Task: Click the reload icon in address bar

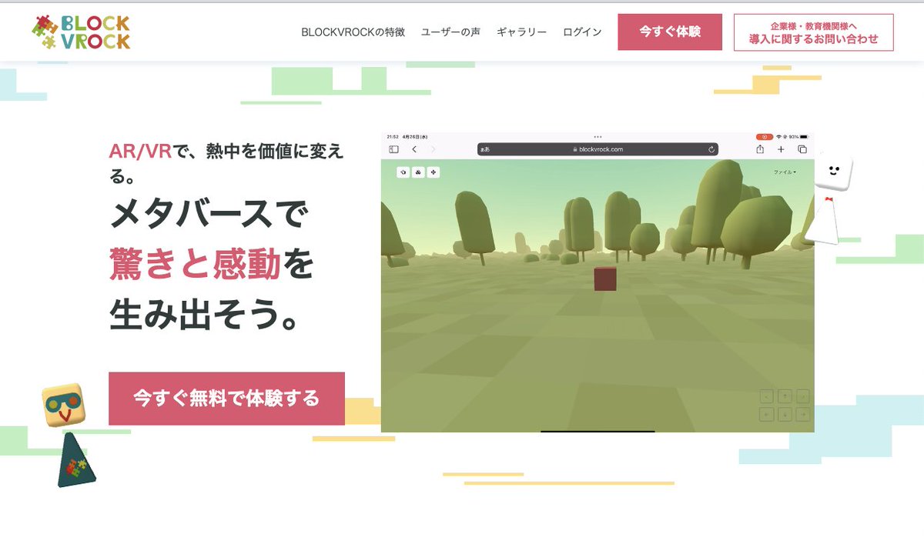Action: (x=711, y=149)
